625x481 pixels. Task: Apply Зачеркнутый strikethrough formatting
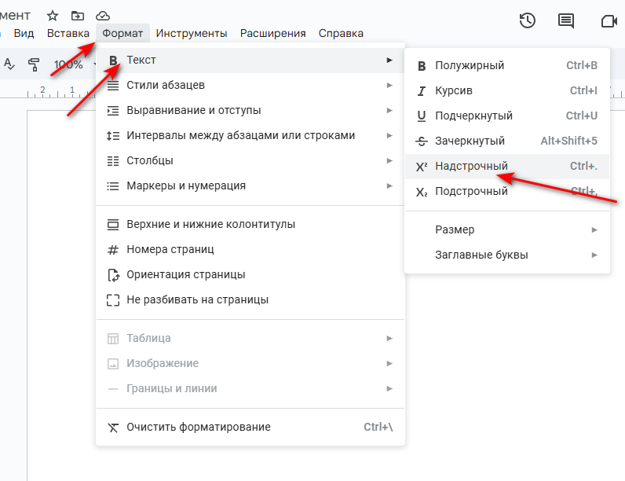point(507,141)
